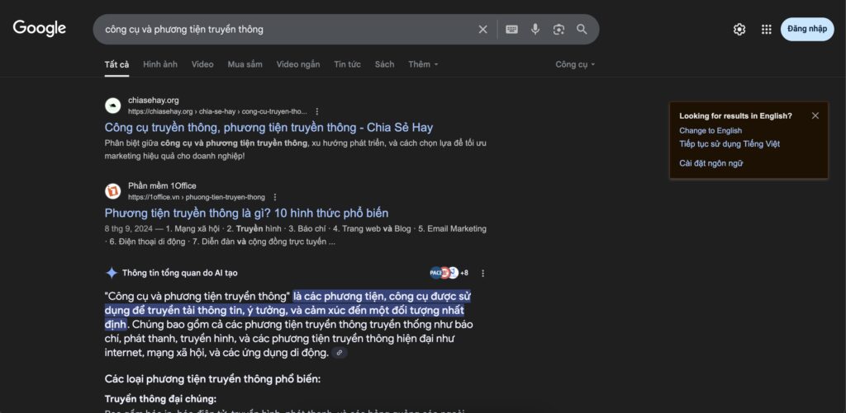Switch to Video tab

202,64
